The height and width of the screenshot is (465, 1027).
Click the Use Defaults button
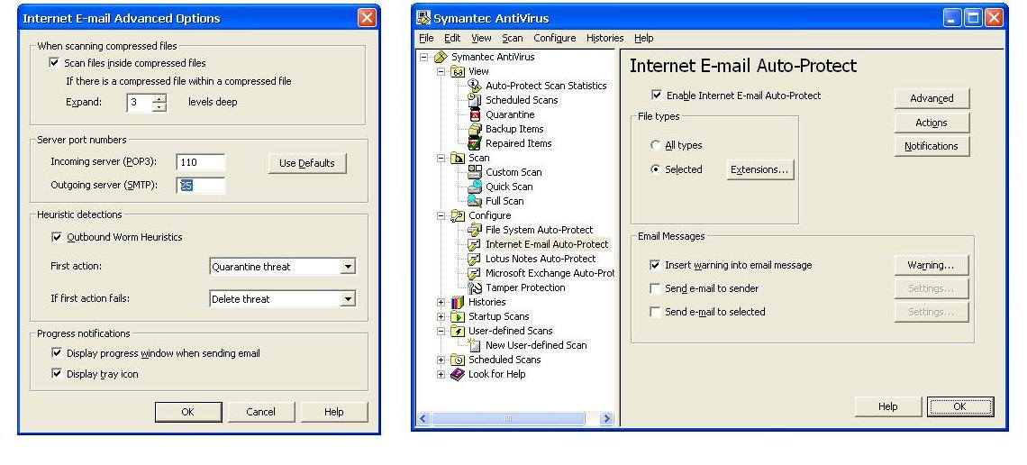pyautogui.click(x=307, y=163)
